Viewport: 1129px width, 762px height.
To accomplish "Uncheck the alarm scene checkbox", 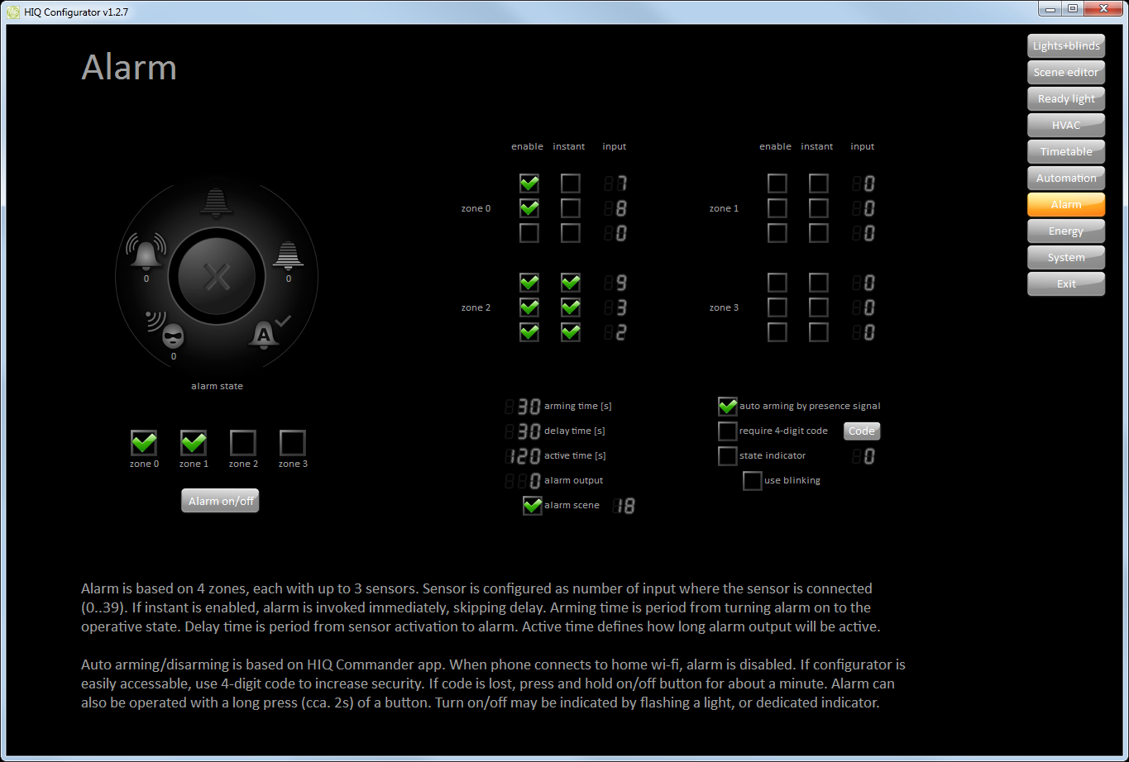I will click(x=533, y=505).
